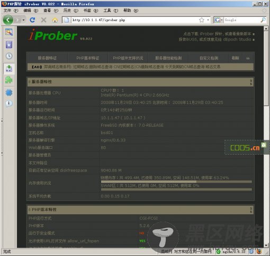This screenshot has width=270, height=256.
Task: Click the Firefox icon in status bar corner
Action: [259, 252]
